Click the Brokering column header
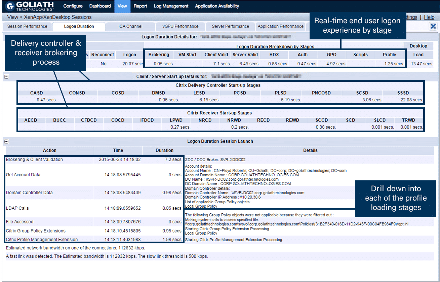Image resolution: width=440 pixels, height=282 pixels. coord(159,55)
